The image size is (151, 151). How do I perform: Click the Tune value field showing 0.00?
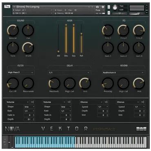click(x=123, y=10)
